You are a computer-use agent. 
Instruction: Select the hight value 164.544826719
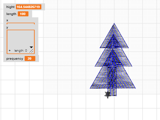pyautogui.click(x=29, y=7)
